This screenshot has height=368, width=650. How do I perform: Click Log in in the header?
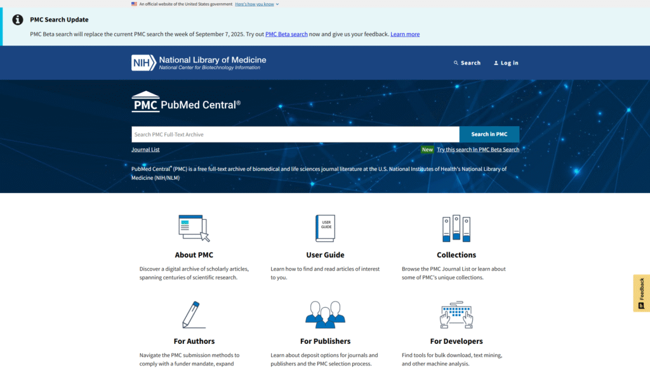click(x=506, y=63)
